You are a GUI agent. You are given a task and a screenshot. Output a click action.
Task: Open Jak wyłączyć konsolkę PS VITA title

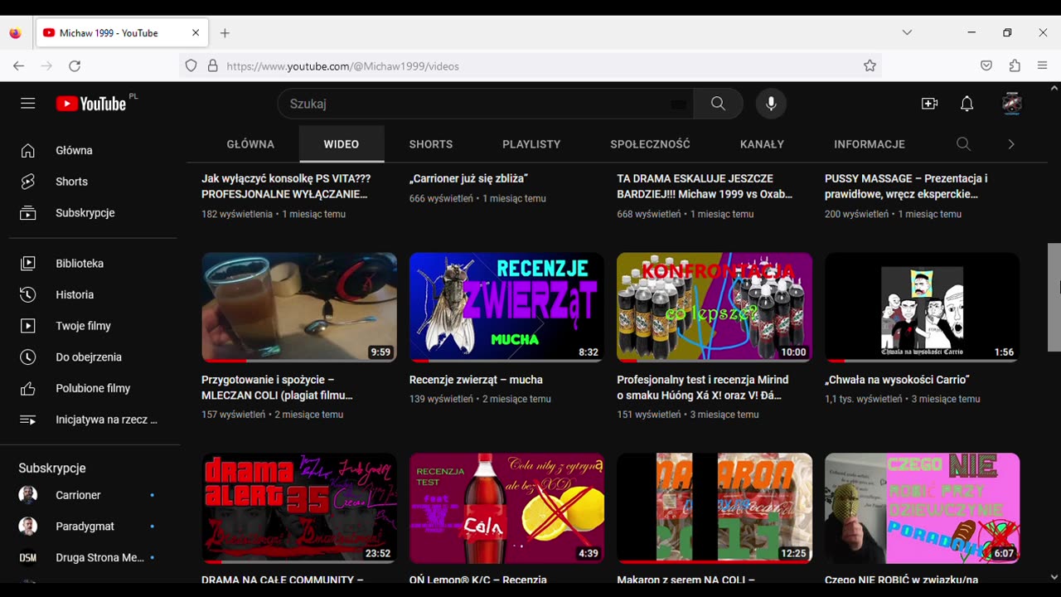click(286, 187)
